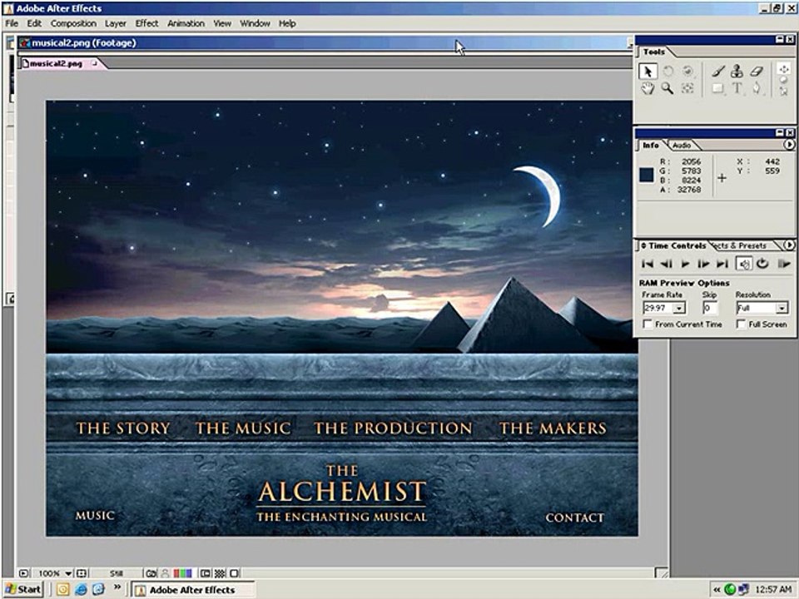799x599 pixels.
Task: Toggle pixel aspect ratio correction icon
Action: [234, 573]
